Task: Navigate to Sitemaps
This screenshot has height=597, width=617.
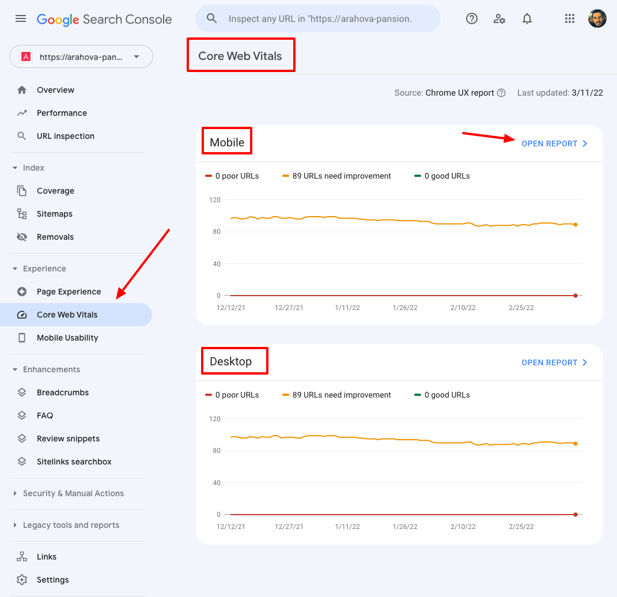Action: coord(55,214)
